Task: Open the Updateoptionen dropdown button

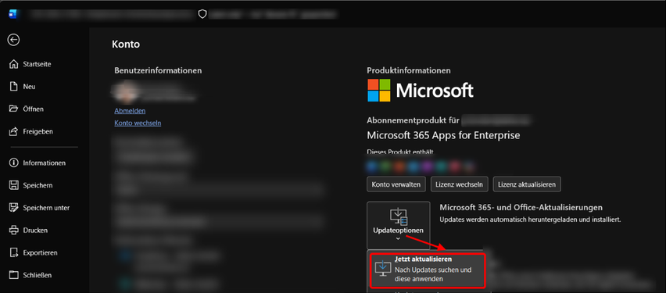Action: pyautogui.click(x=399, y=226)
